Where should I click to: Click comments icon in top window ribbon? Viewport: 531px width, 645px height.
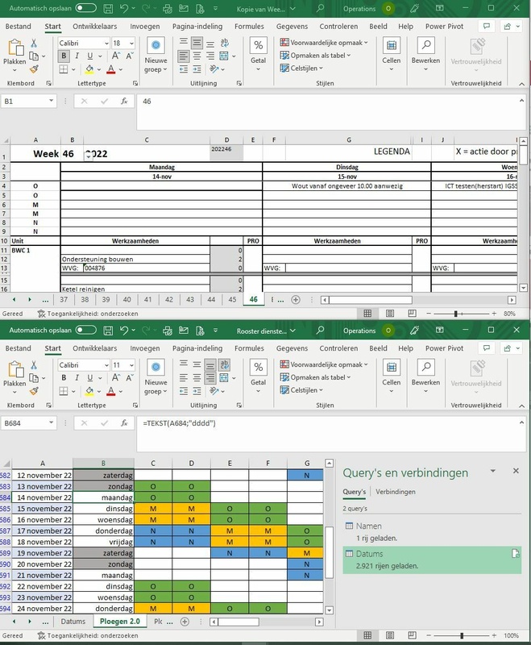tap(487, 27)
